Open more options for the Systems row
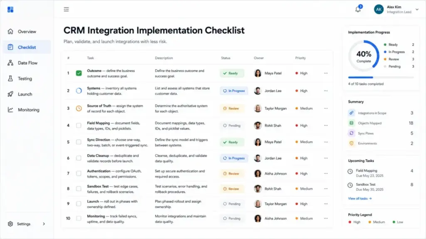The width and height of the screenshot is (426, 239). 326,91
